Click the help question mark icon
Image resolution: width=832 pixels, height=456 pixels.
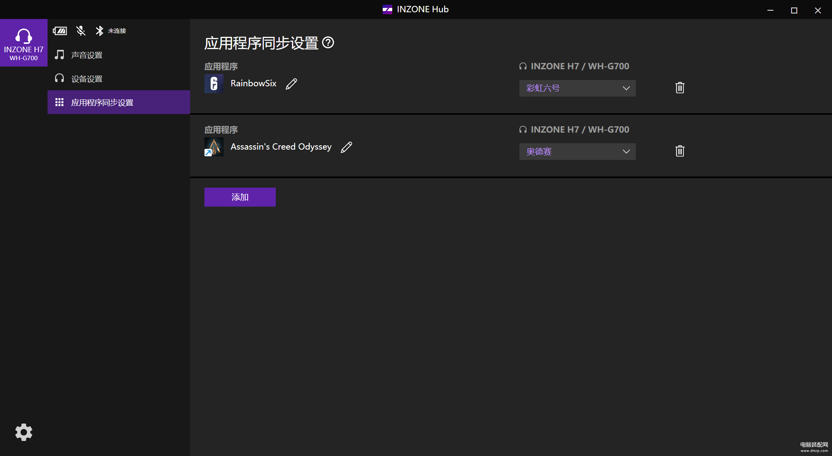coord(328,42)
